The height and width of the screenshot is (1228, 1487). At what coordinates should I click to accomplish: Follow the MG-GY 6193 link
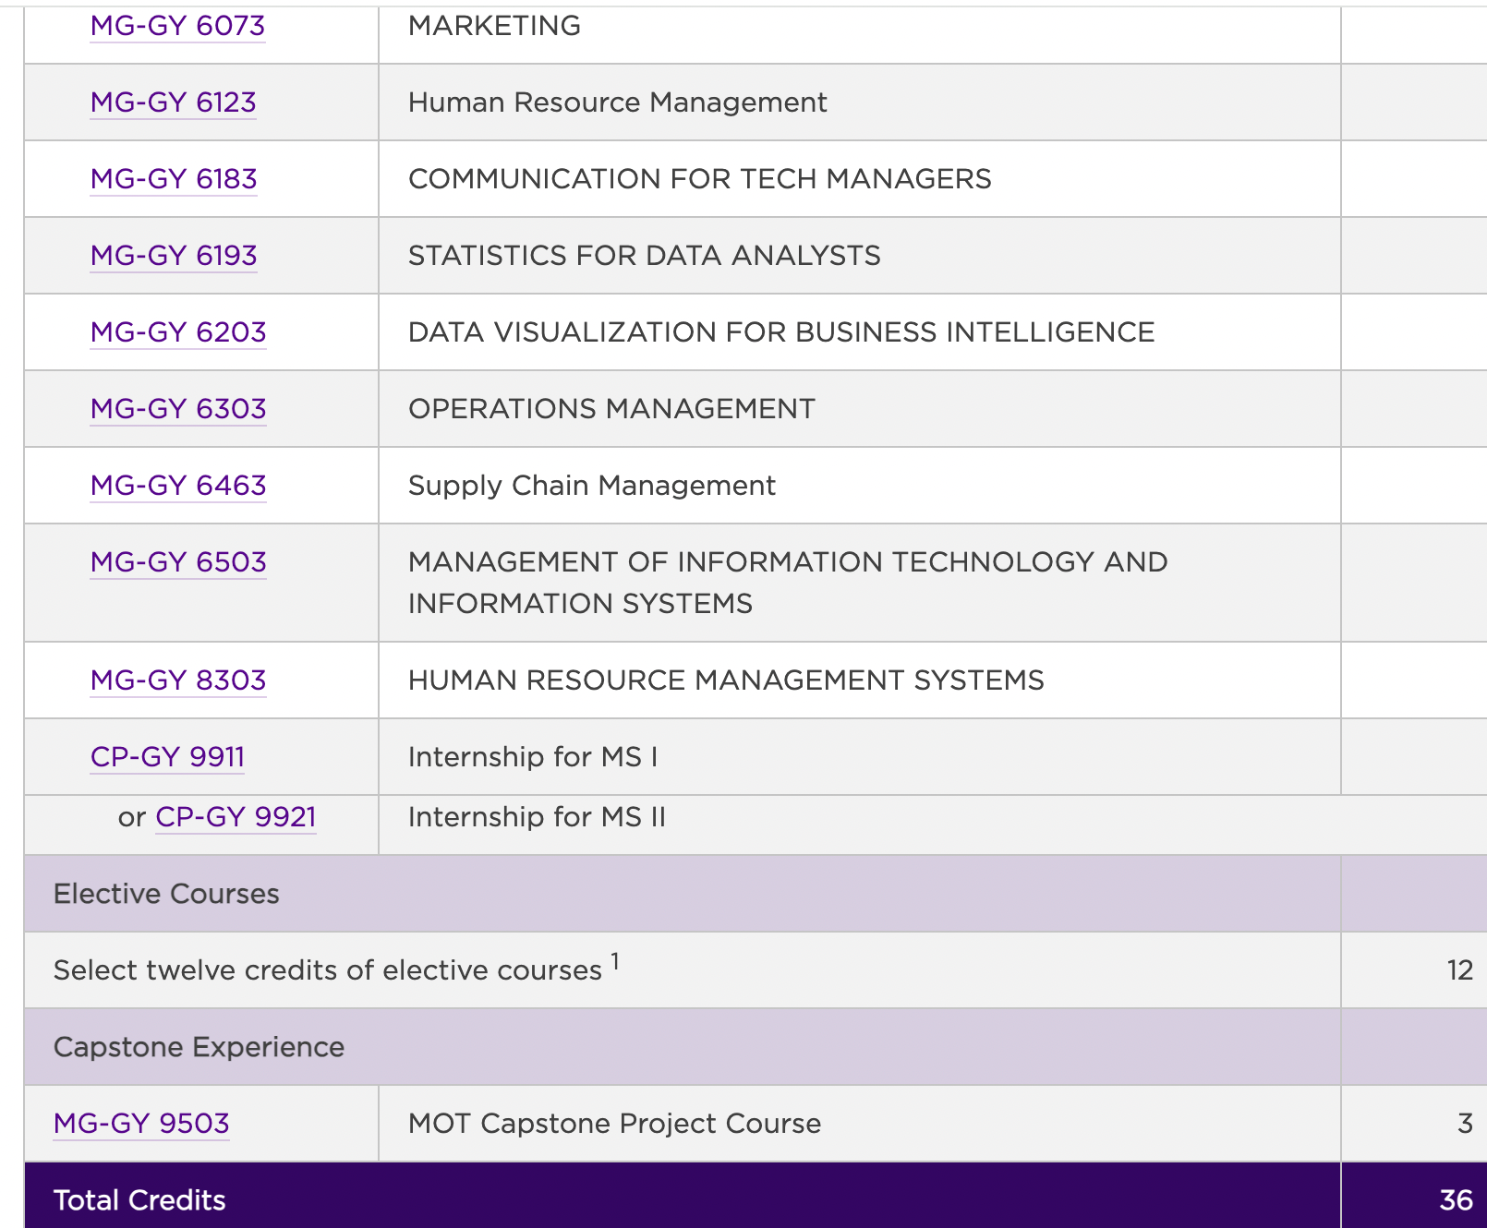click(174, 256)
